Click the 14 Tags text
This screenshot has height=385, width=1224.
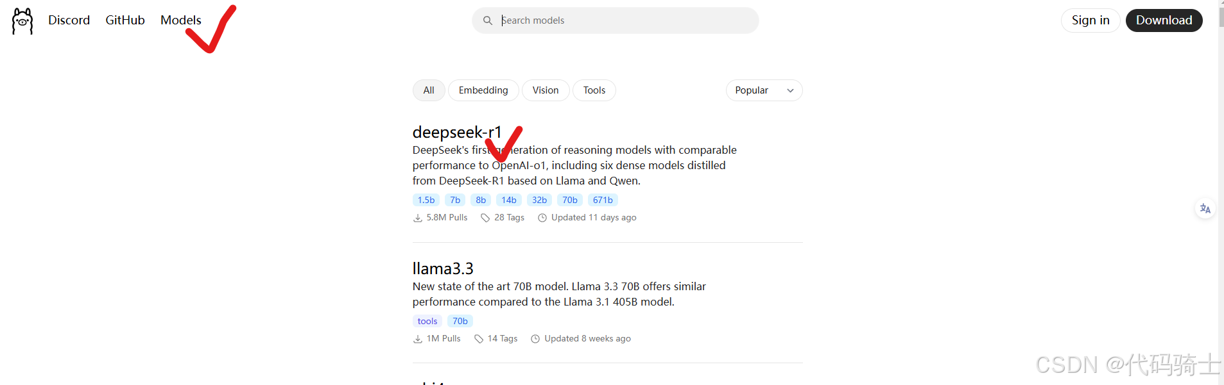coord(503,339)
